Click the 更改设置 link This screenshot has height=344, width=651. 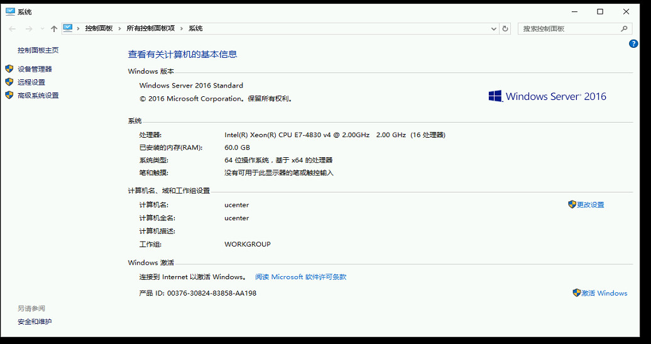click(591, 205)
